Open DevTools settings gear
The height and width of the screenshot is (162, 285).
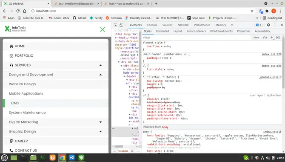[268, 25]
